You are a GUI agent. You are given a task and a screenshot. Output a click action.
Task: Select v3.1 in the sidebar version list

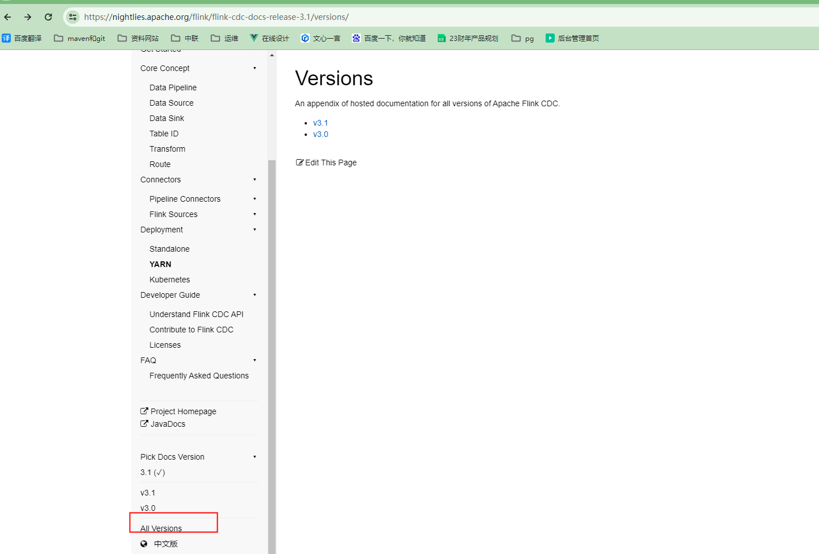[148, 493]
